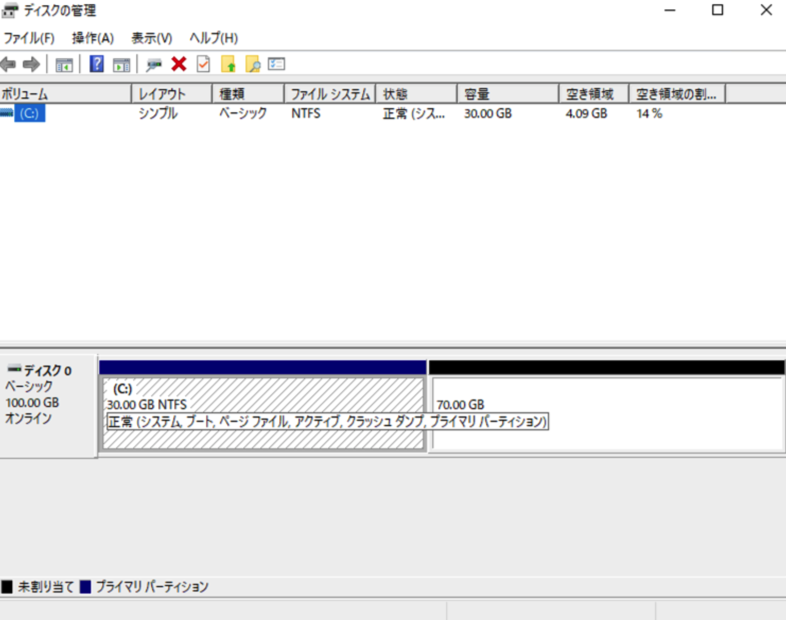Open Help via the blue question mark icon

(96, 64)
